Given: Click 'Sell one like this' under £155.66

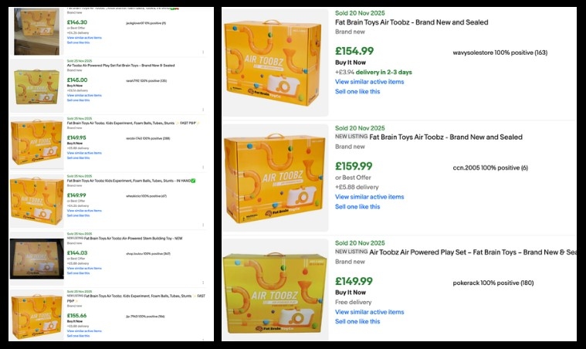Looking at the screenshot, I should point(78,336).
